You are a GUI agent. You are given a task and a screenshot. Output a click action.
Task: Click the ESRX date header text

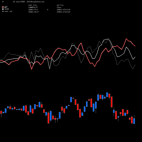[x=33, y=5]
